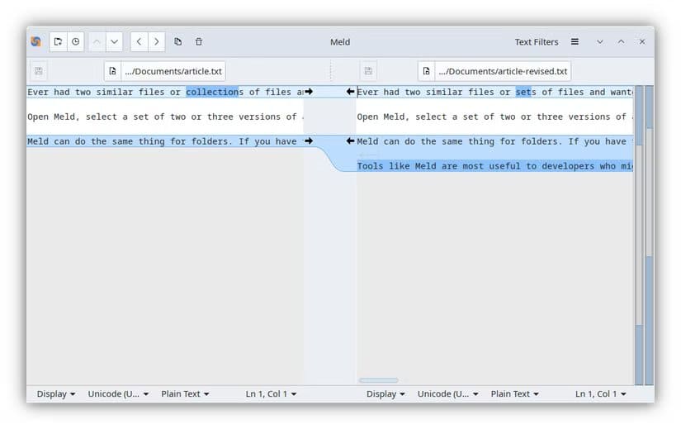
Task: Click the Meld window title
Action: [x=340, y=42]
